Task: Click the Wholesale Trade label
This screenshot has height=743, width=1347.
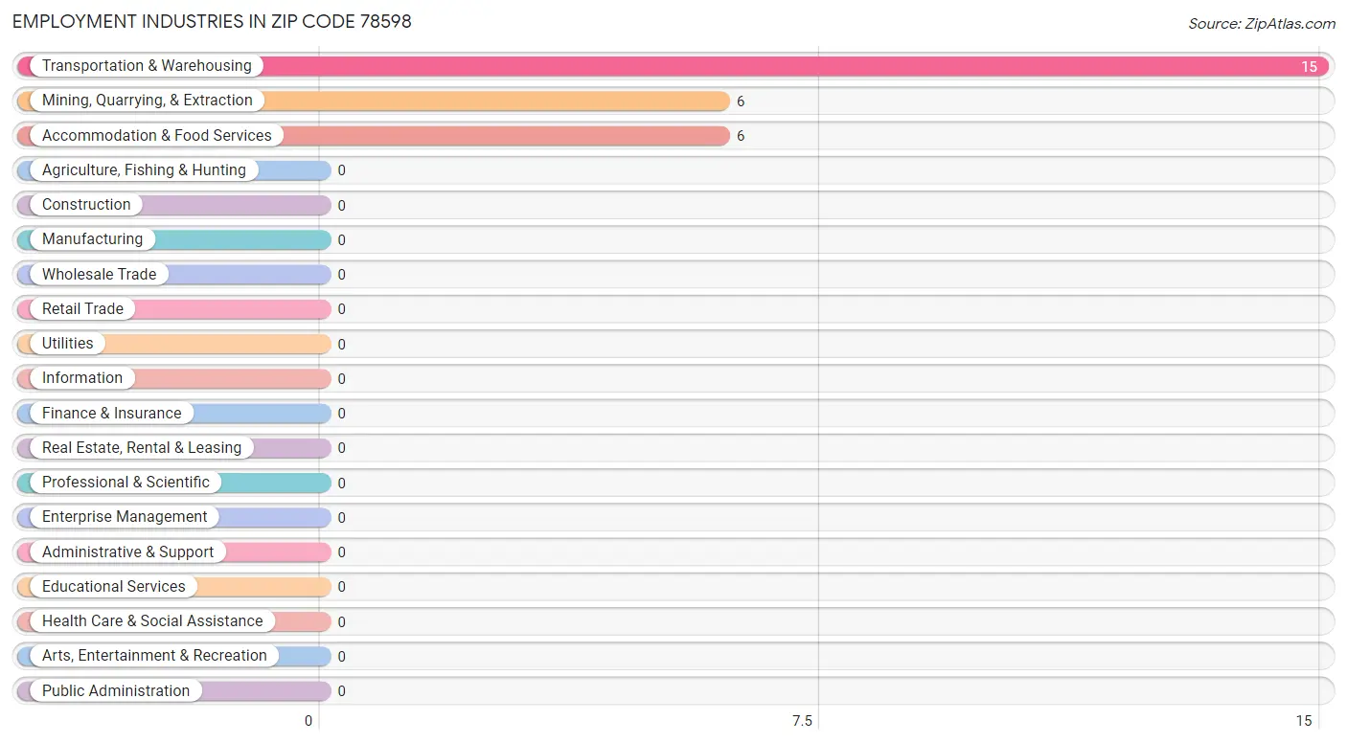Action: (99, 274)
